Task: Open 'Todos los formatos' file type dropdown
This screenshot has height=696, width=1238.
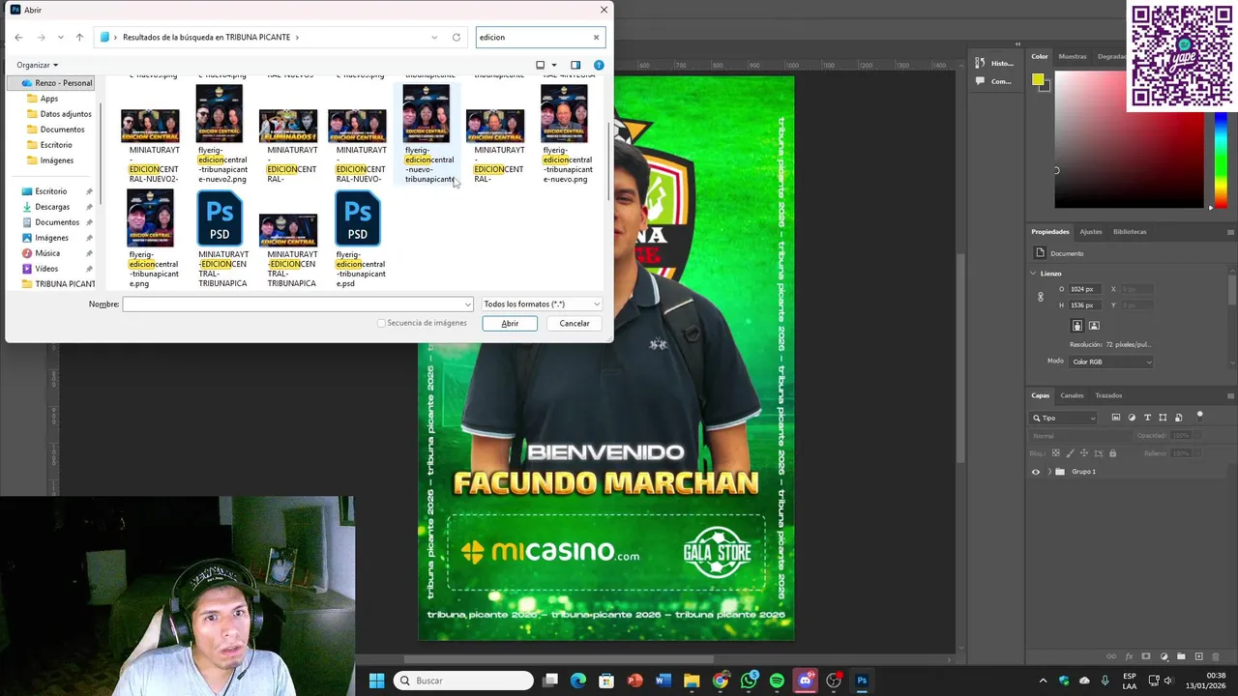Action: pos(542,304)
